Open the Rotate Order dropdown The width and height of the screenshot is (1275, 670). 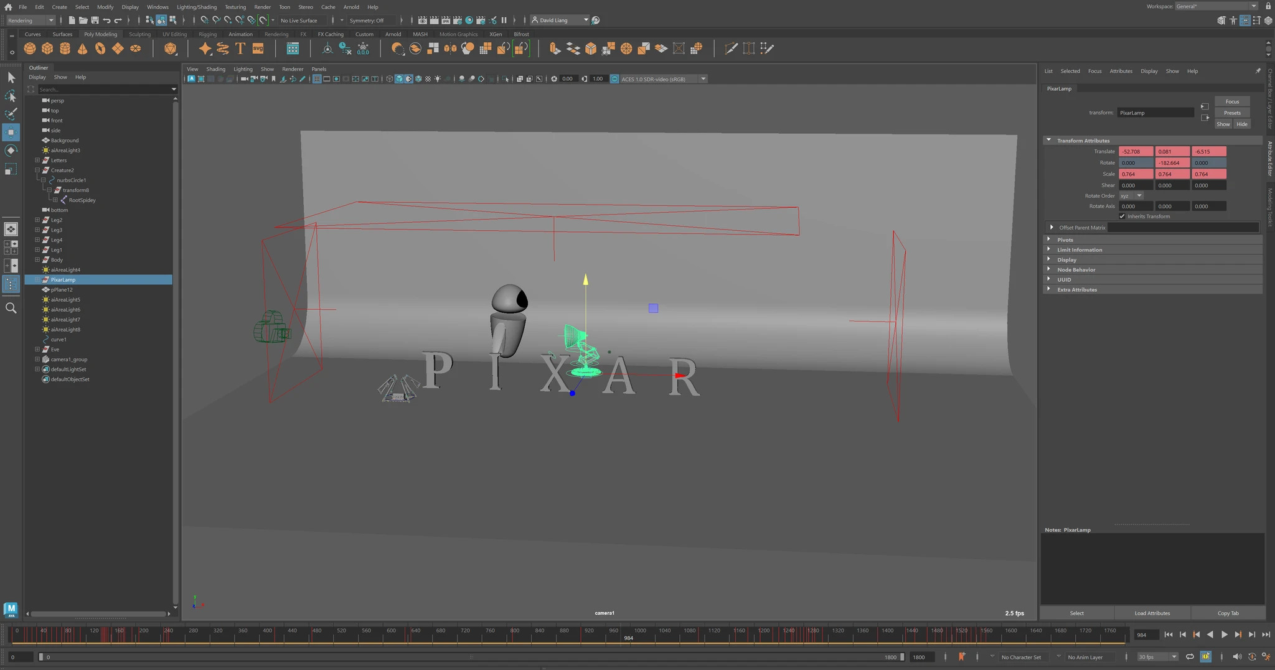pyautogui.click(x=1131, y=196)
